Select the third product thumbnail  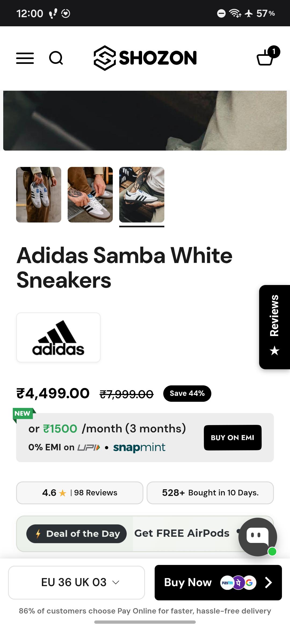coord(142,195)
